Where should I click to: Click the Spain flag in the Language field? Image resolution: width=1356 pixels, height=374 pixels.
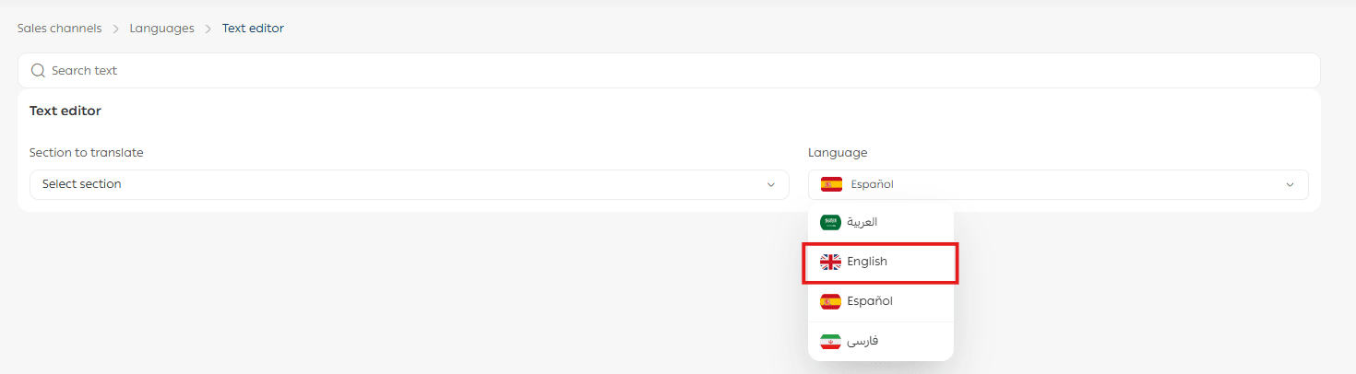[x=831, y=184]
